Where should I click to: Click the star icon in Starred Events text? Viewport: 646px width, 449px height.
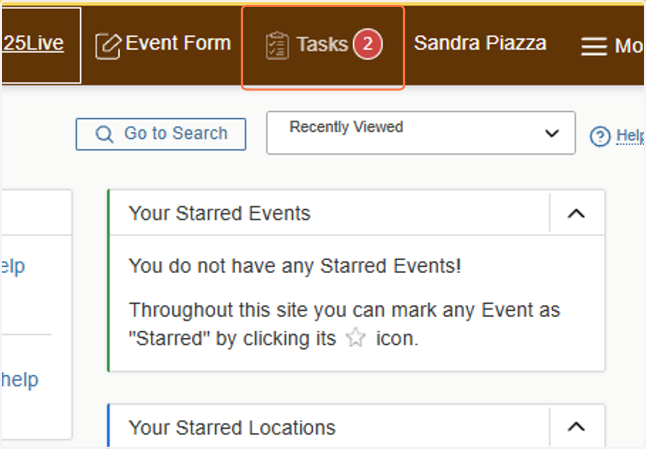[x=356, y=338]
